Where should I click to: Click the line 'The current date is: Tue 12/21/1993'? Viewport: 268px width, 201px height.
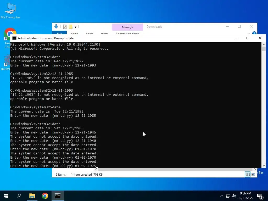47,111
